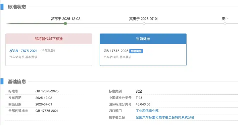Click the 即将实施 status badge

pos(136,51)
